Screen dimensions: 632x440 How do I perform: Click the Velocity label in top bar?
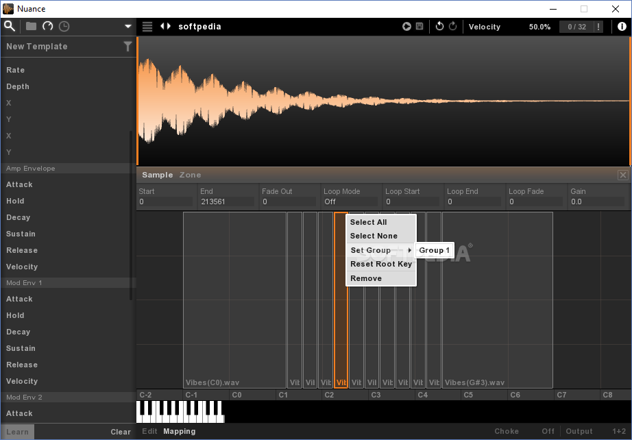coord(485,27)
